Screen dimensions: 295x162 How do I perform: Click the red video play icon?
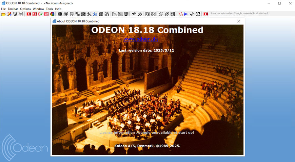coord(206,14)
